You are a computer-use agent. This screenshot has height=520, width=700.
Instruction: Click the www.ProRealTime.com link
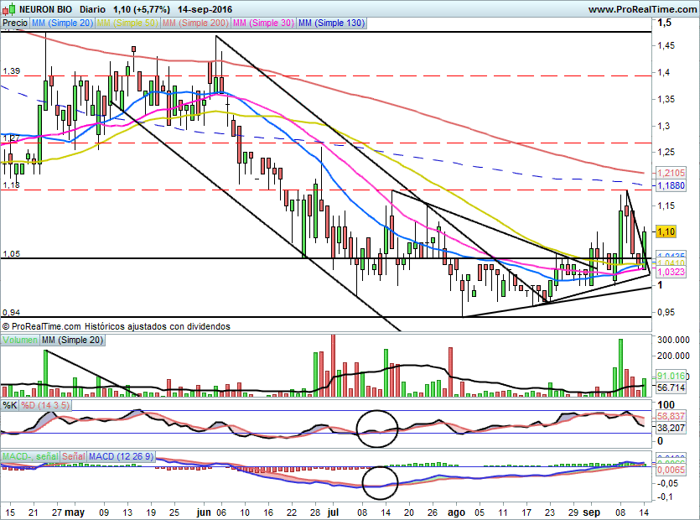click(641, 9)
